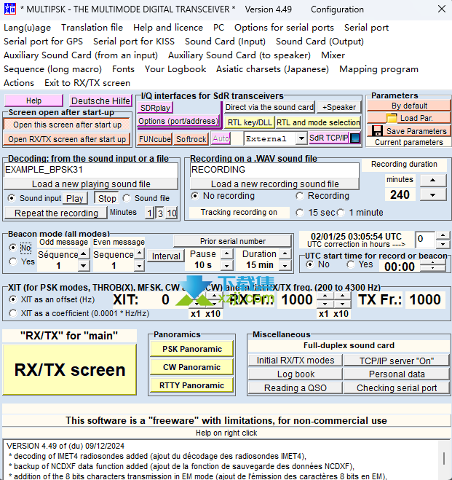Select the Sound input radio button

12,198
